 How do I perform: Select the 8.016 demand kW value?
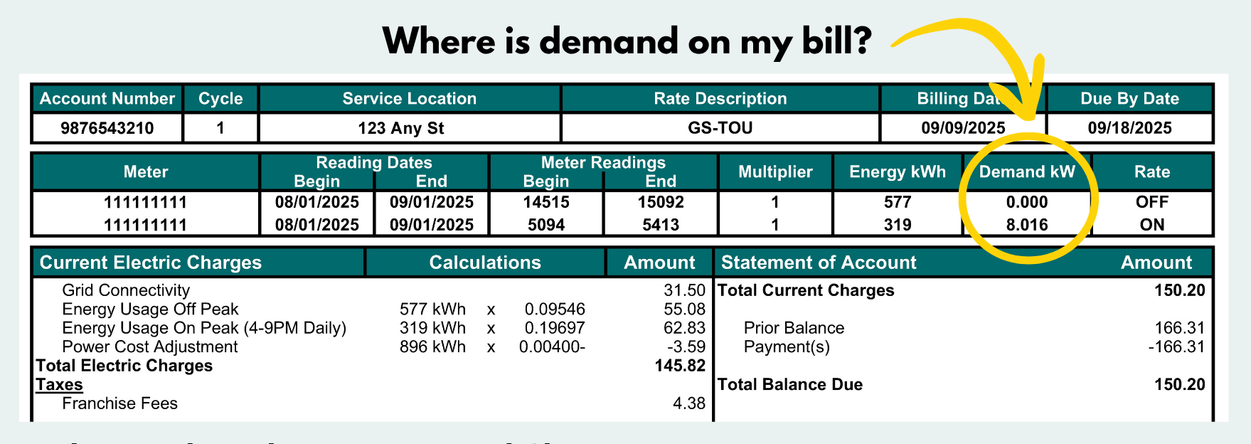click(x=1026, y=225)
